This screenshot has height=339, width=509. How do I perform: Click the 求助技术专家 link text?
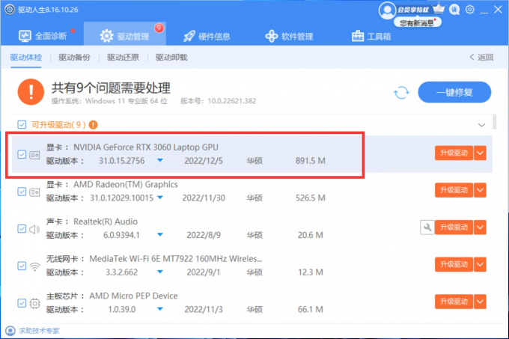tap(39, 331)
